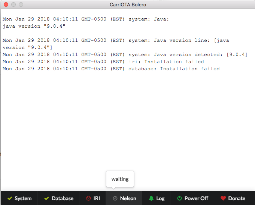This screenshot has height=205, width=255.
Task: Click the 'Java version line: [java' log line
Action: coord(116,40)
